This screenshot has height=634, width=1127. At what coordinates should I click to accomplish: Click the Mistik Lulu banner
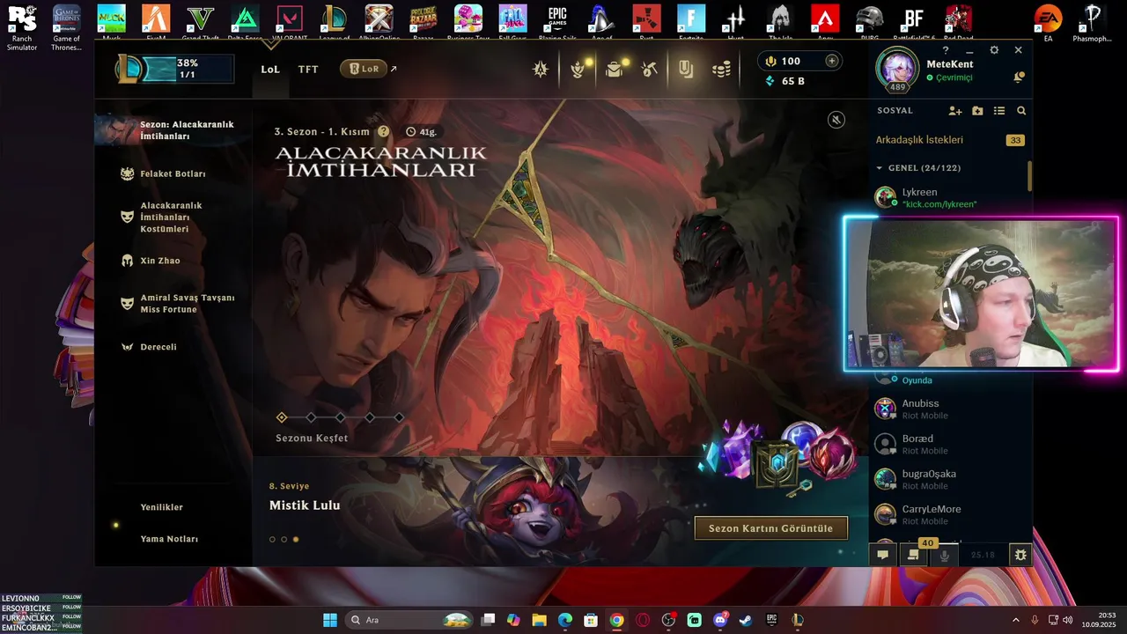pyautogui.click(x=560, y=511)
